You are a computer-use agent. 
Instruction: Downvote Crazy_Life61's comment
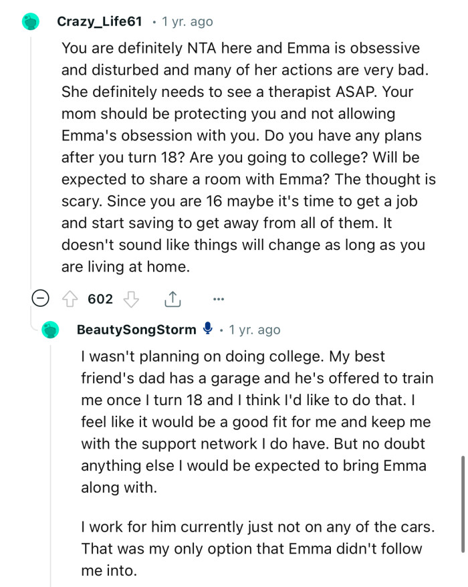(x=129, y=299)
